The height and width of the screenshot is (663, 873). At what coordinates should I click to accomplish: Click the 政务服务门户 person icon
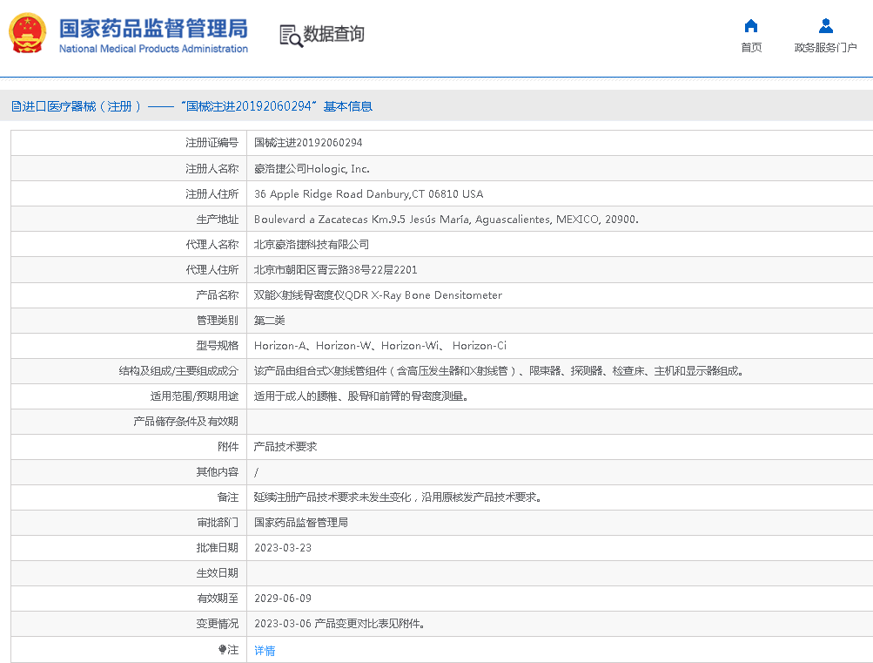(825, 26)
